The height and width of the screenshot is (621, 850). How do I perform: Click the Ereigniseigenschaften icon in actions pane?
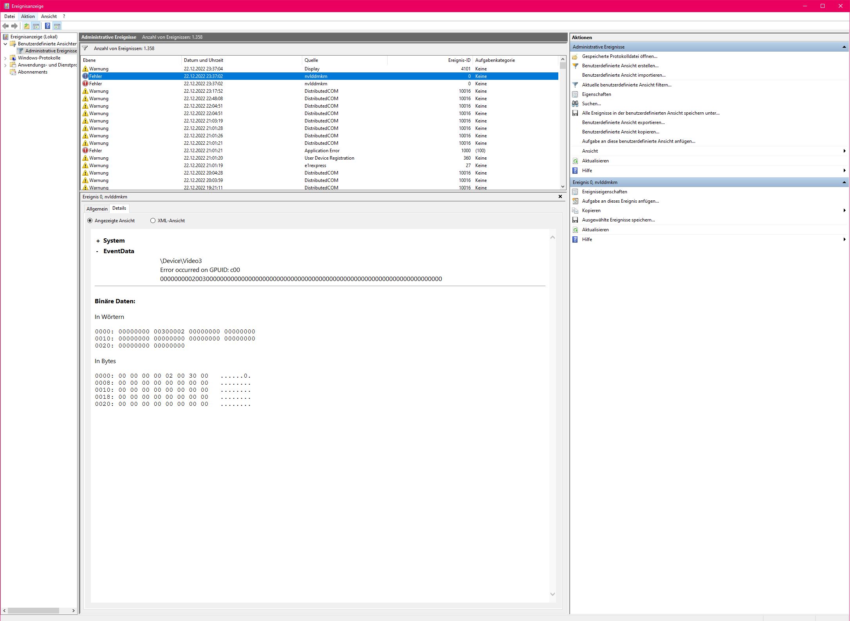tap(575, 192)
